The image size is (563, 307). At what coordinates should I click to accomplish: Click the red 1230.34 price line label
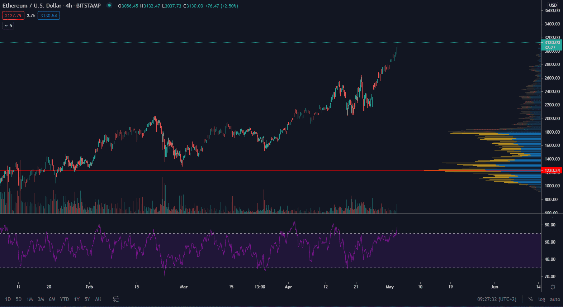pos(552,171)
